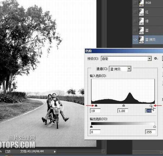
Task: Click the input white point slider
Action: coord(151,105)
